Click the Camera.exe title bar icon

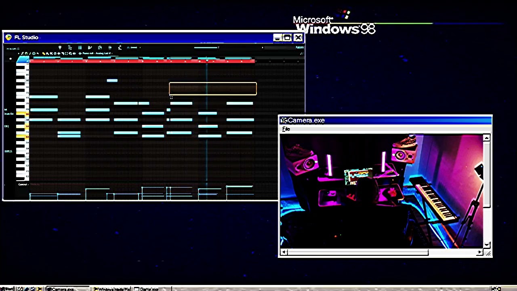coord(284,120)
